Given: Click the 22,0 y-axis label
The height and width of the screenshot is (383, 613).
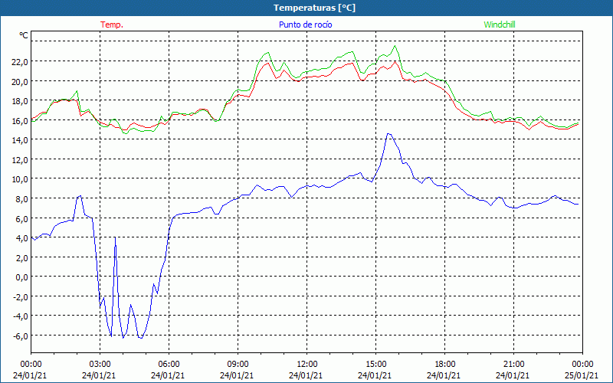Looking at the screenshot, I should click(x=21, y=62).
